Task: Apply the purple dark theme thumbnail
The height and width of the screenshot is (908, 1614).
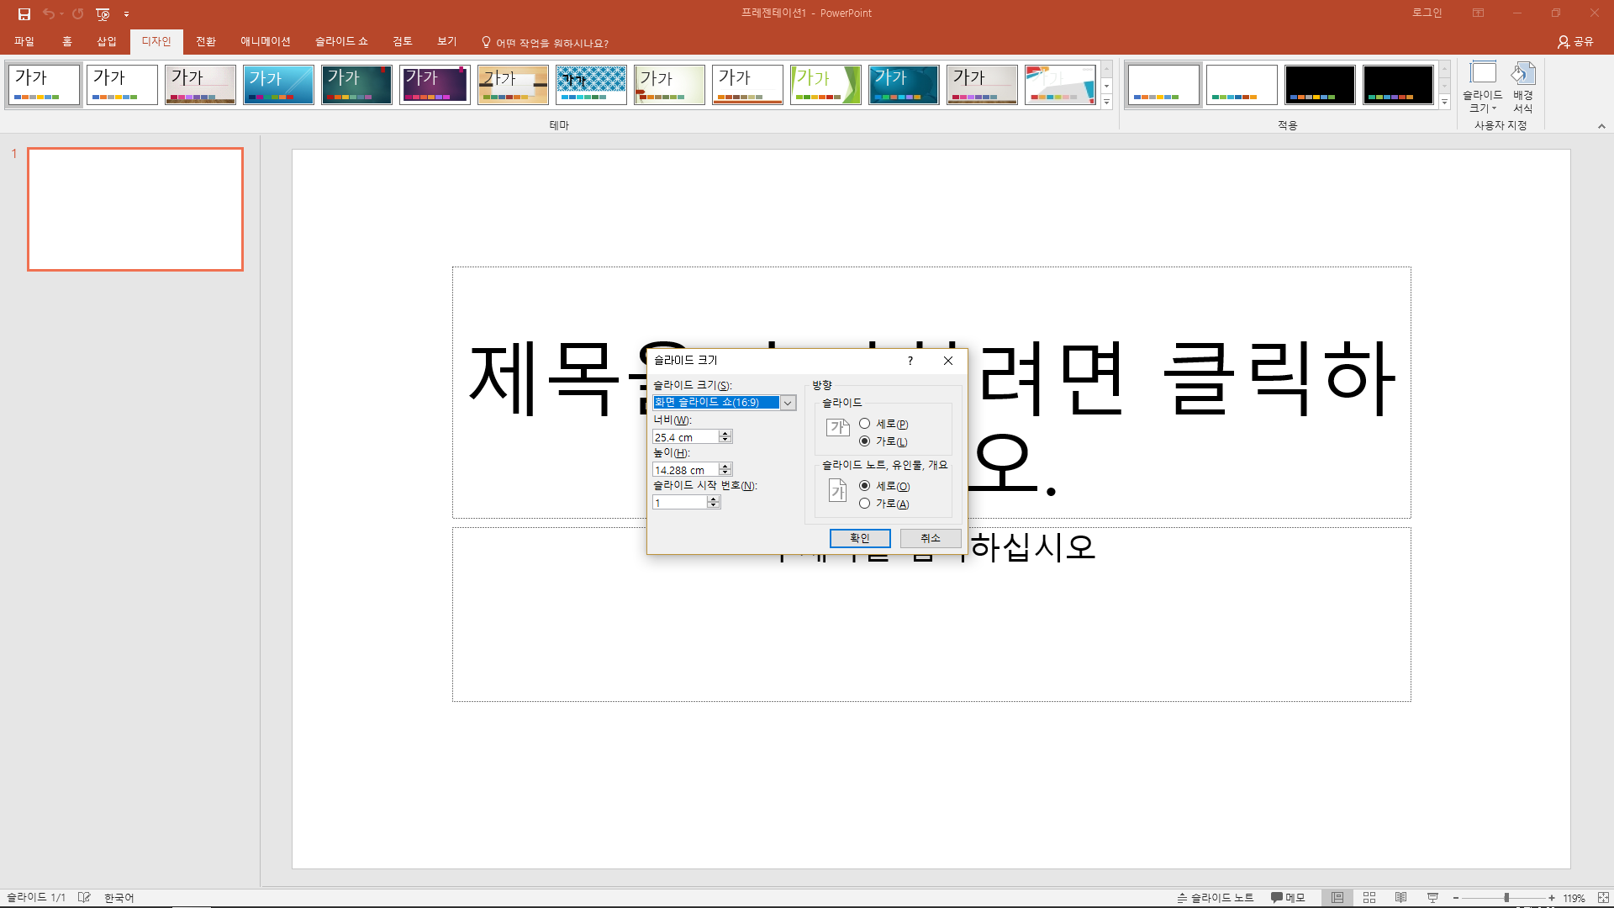Action: tap(435, 84)
